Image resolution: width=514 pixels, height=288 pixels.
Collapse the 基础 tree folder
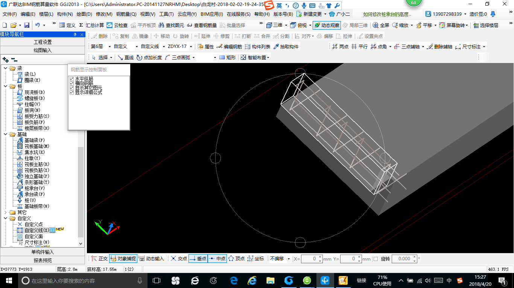pos(5,134)
